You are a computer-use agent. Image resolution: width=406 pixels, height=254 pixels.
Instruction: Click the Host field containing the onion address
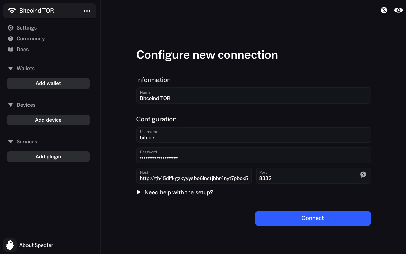click(x=194, y=176)
